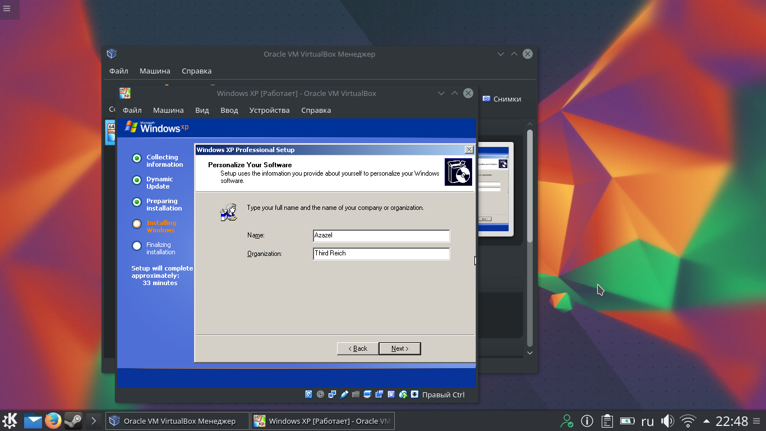766x431 pixels.
Task: Click the vertical scrollbar in Manager window
Action: [530, 185]
